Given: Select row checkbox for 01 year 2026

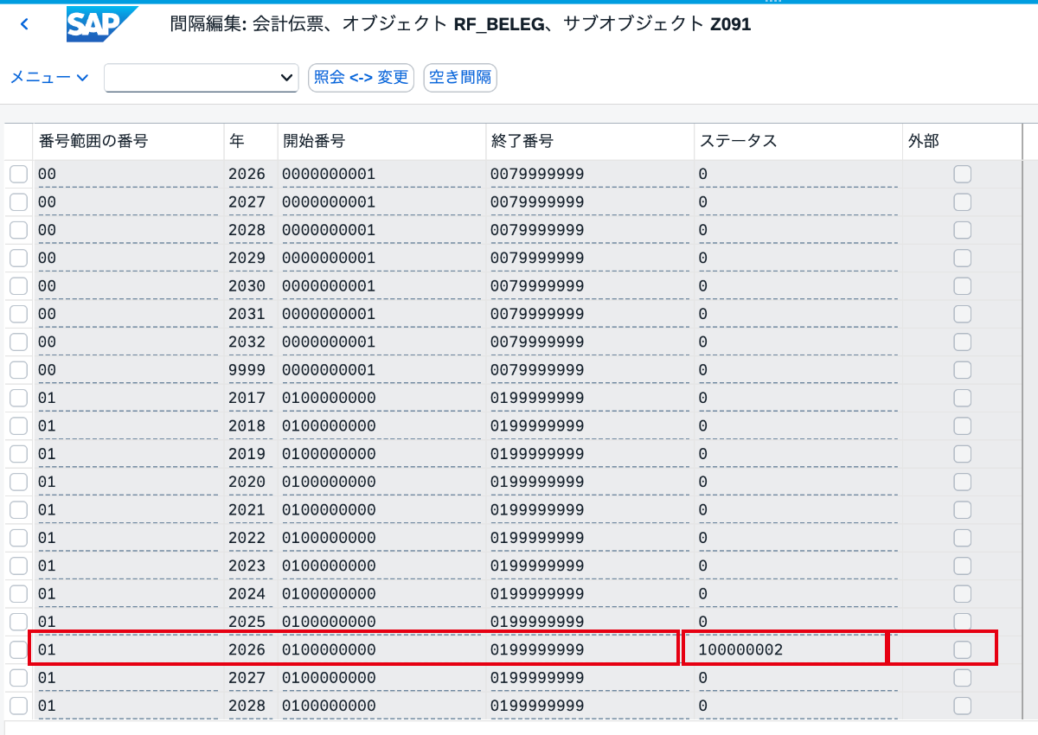Looking at the screenshot, I should tap(18, 649).
